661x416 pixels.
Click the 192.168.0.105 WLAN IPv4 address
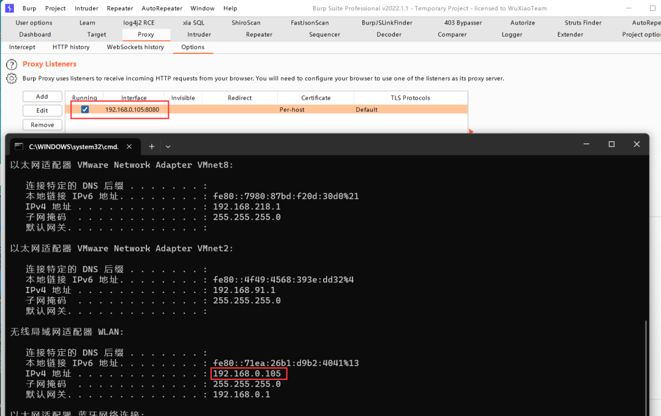pyautogui.click(x=247, y=374)
